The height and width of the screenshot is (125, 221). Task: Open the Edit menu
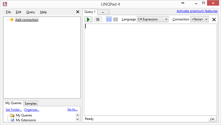coord(19,12)
